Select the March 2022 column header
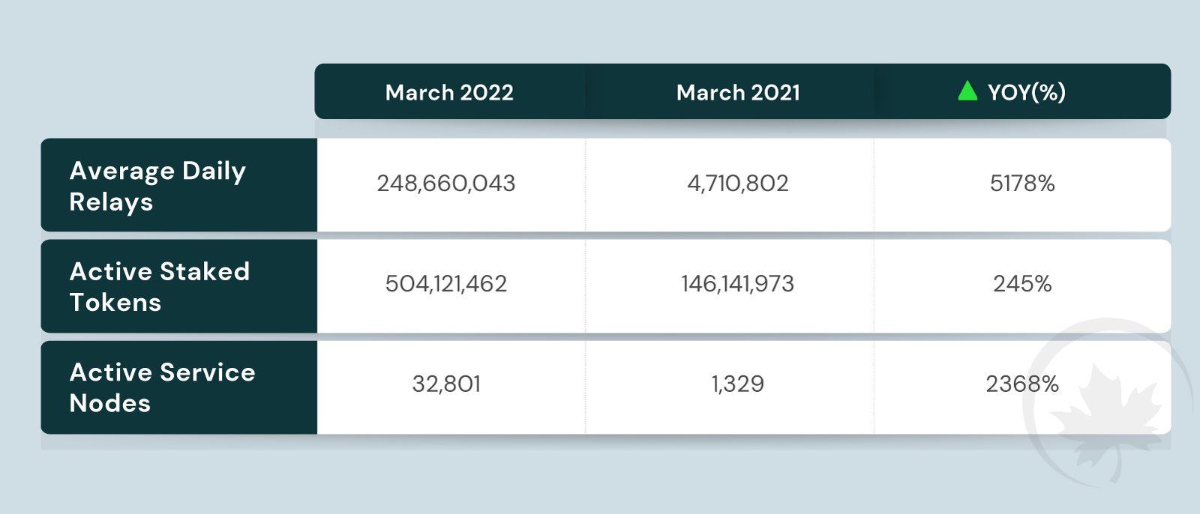The width and height of the screenshot is (1200, 514). pos(449,92)
